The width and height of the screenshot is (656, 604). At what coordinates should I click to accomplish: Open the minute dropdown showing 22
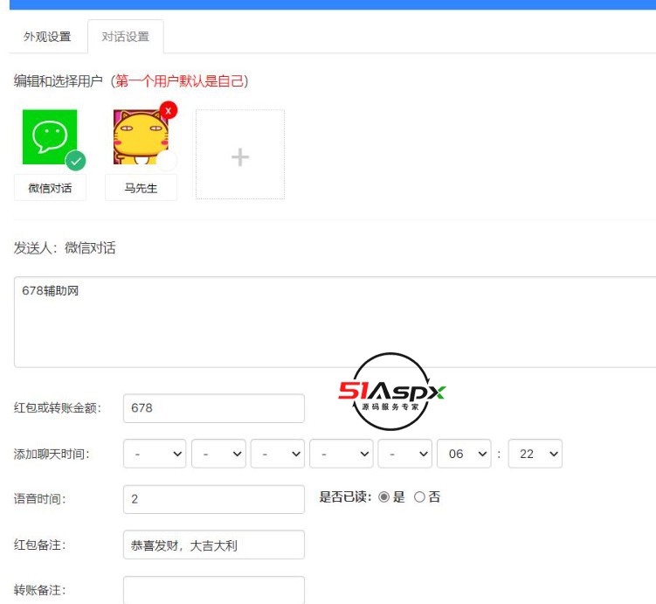tap(535, 454)
